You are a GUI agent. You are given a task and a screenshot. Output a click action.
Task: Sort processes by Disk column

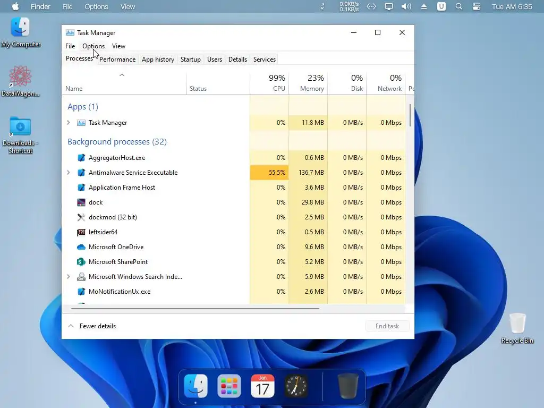pyautogui.click(x=347, y=83)
